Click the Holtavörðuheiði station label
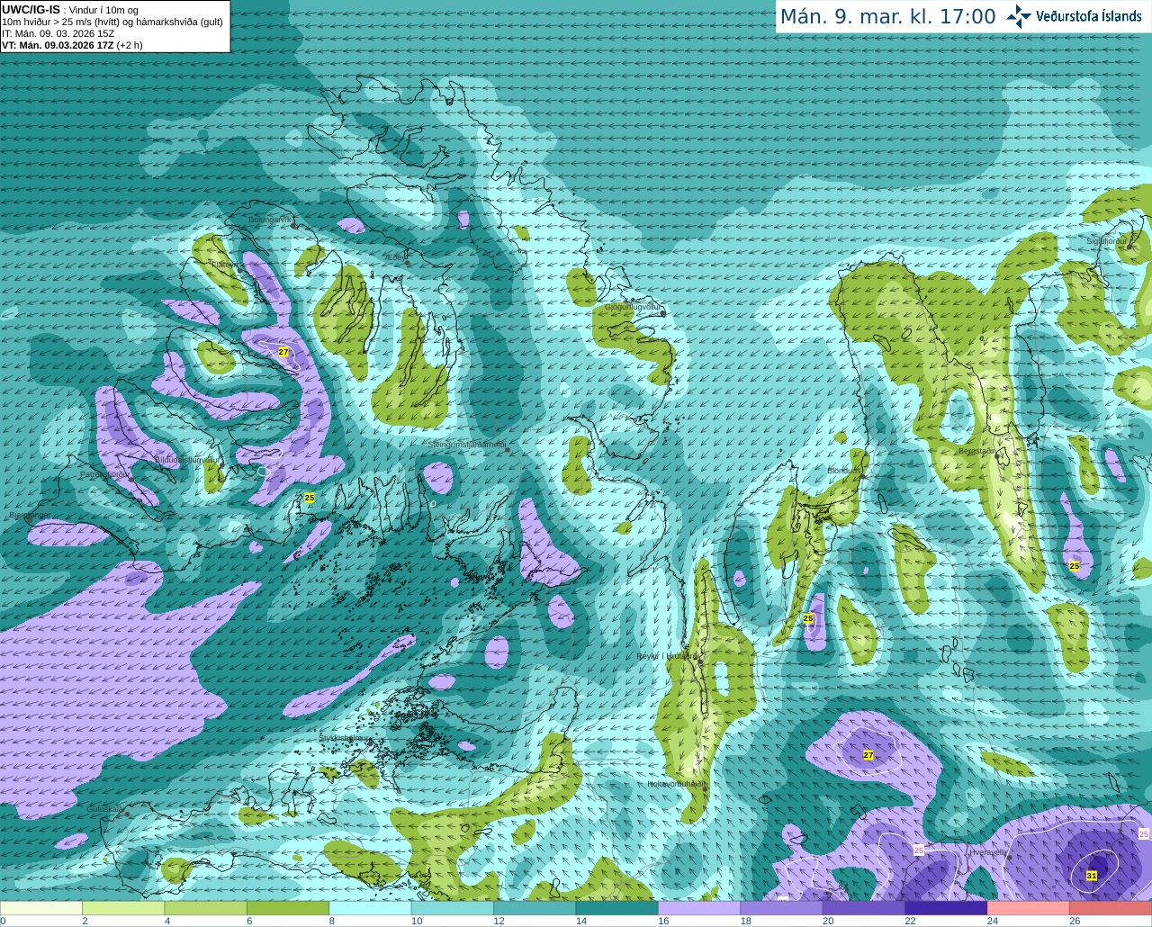Image resolution: width=1152 pixels, height=927 pixels. tap(675, 784)
